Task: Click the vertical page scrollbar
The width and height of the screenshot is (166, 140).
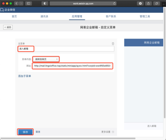Action: (164, 62)
